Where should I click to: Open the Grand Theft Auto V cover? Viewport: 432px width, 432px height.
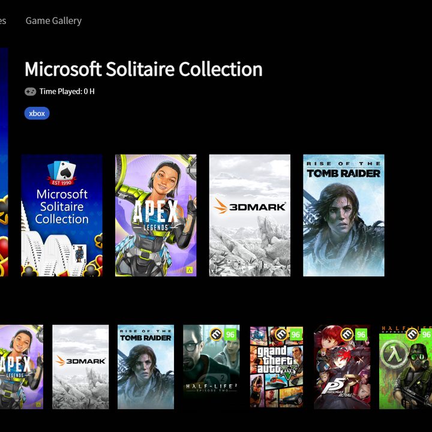[x=277, y=367]
